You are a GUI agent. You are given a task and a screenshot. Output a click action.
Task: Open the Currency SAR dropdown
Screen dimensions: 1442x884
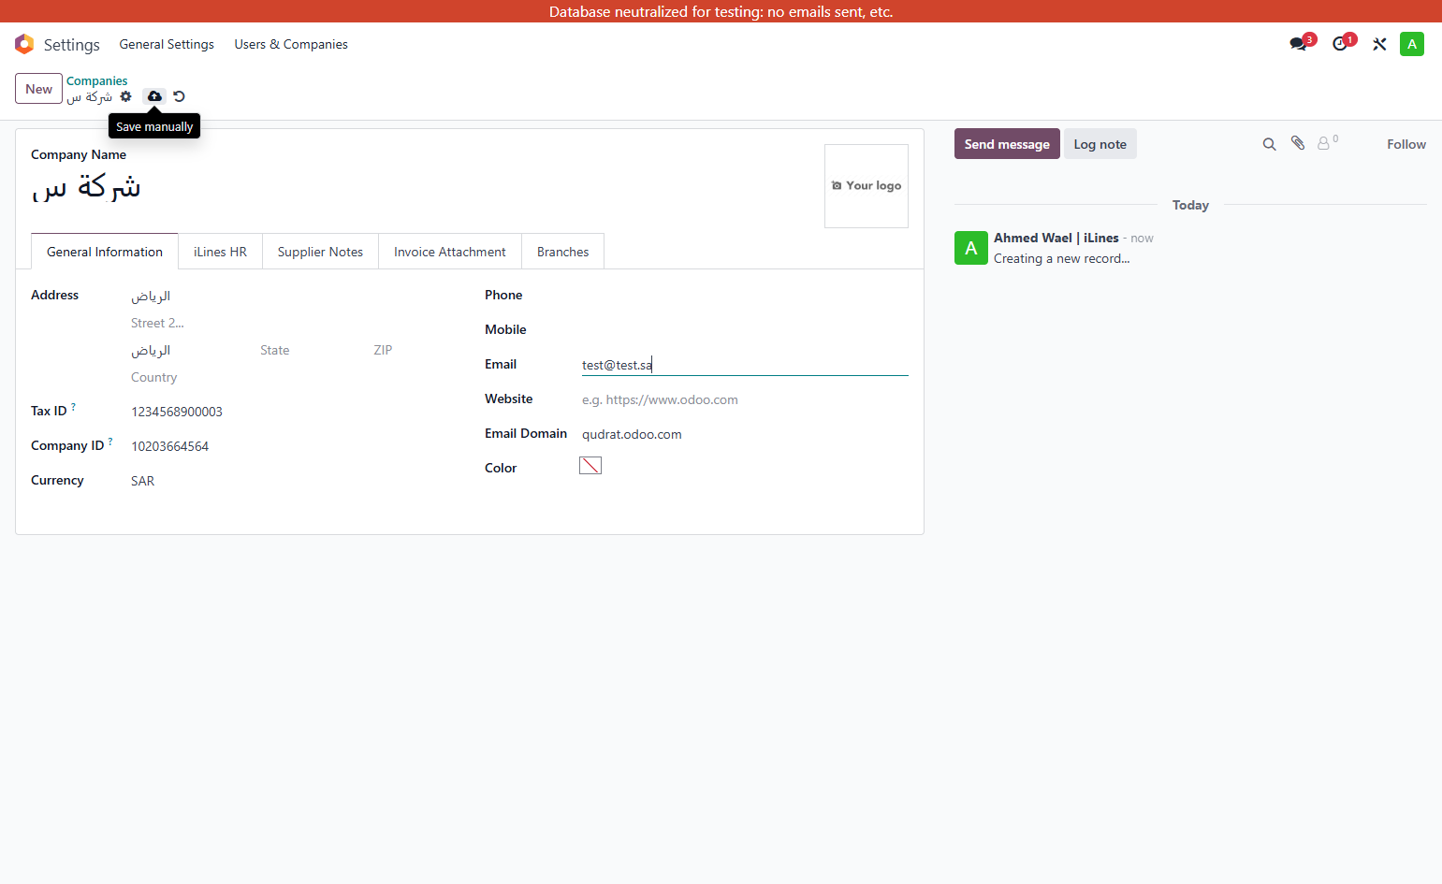click(x=294, y=481)
